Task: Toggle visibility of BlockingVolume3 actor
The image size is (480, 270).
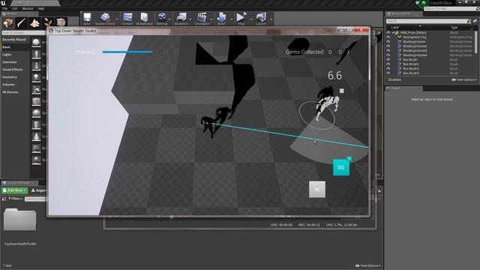Action: (388, 50)
